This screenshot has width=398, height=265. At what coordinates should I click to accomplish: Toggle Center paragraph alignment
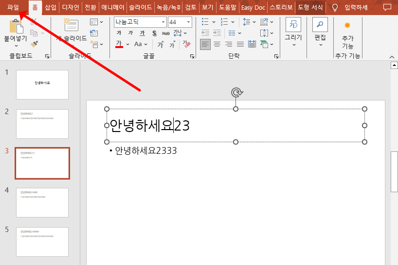[217, 44]
